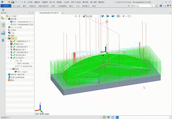Select the 輸出 item in manager tree
The width and height of the screenshot is (172, 119).
(x=12, y=80)
